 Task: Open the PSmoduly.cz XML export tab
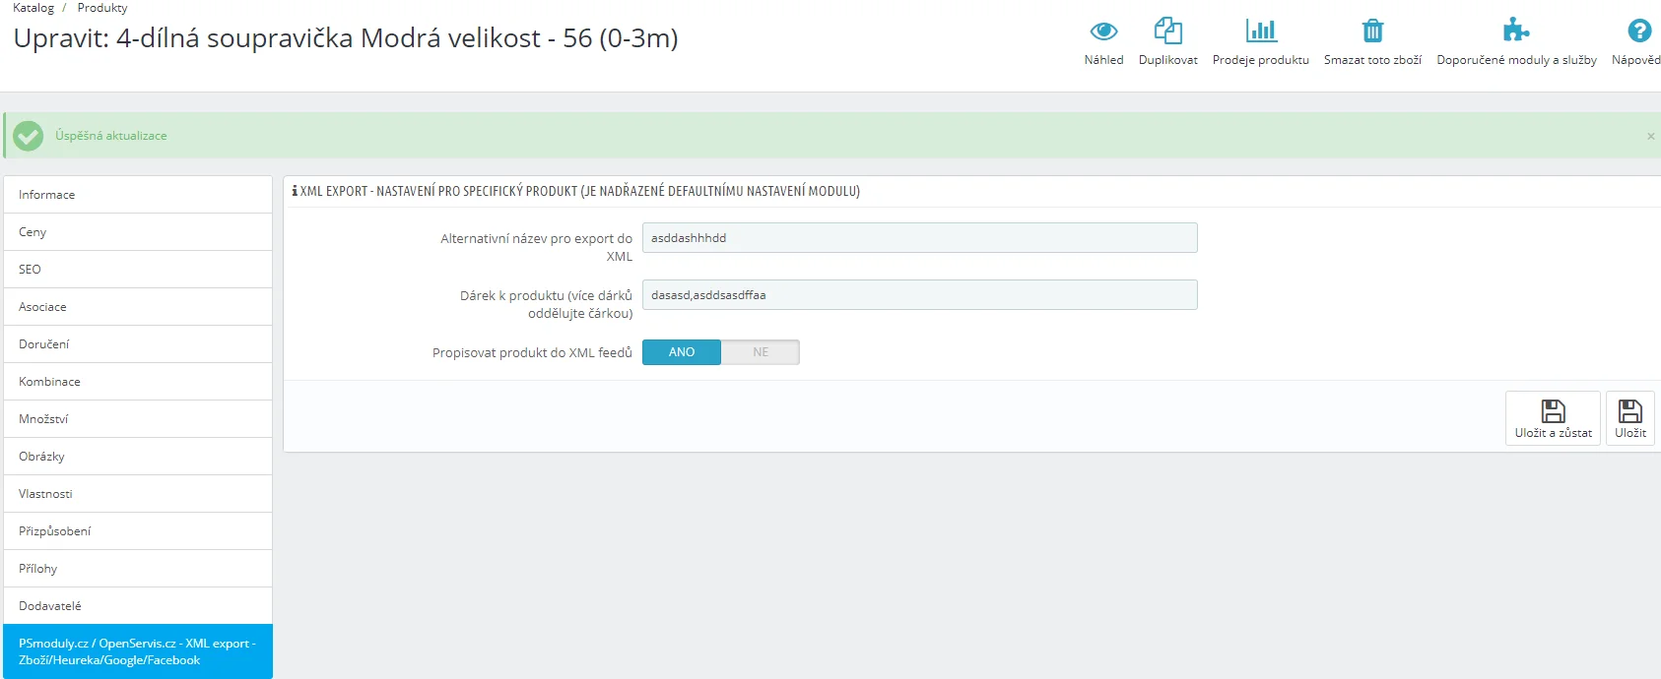pyautogui.click(x=138, y=651)
